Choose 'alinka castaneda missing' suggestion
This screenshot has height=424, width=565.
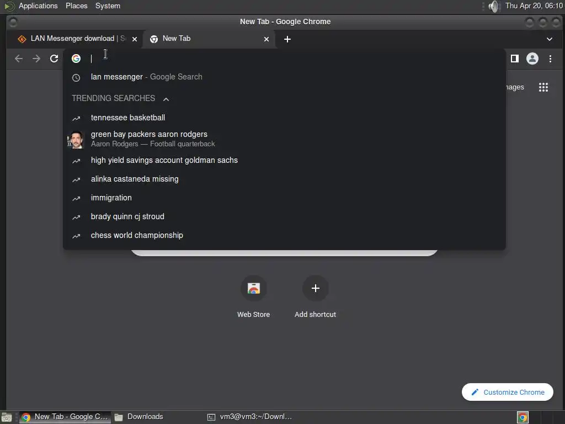coord(284,179)
